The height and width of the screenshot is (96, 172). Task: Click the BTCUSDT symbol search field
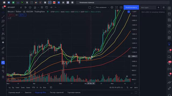coord(11,7)
